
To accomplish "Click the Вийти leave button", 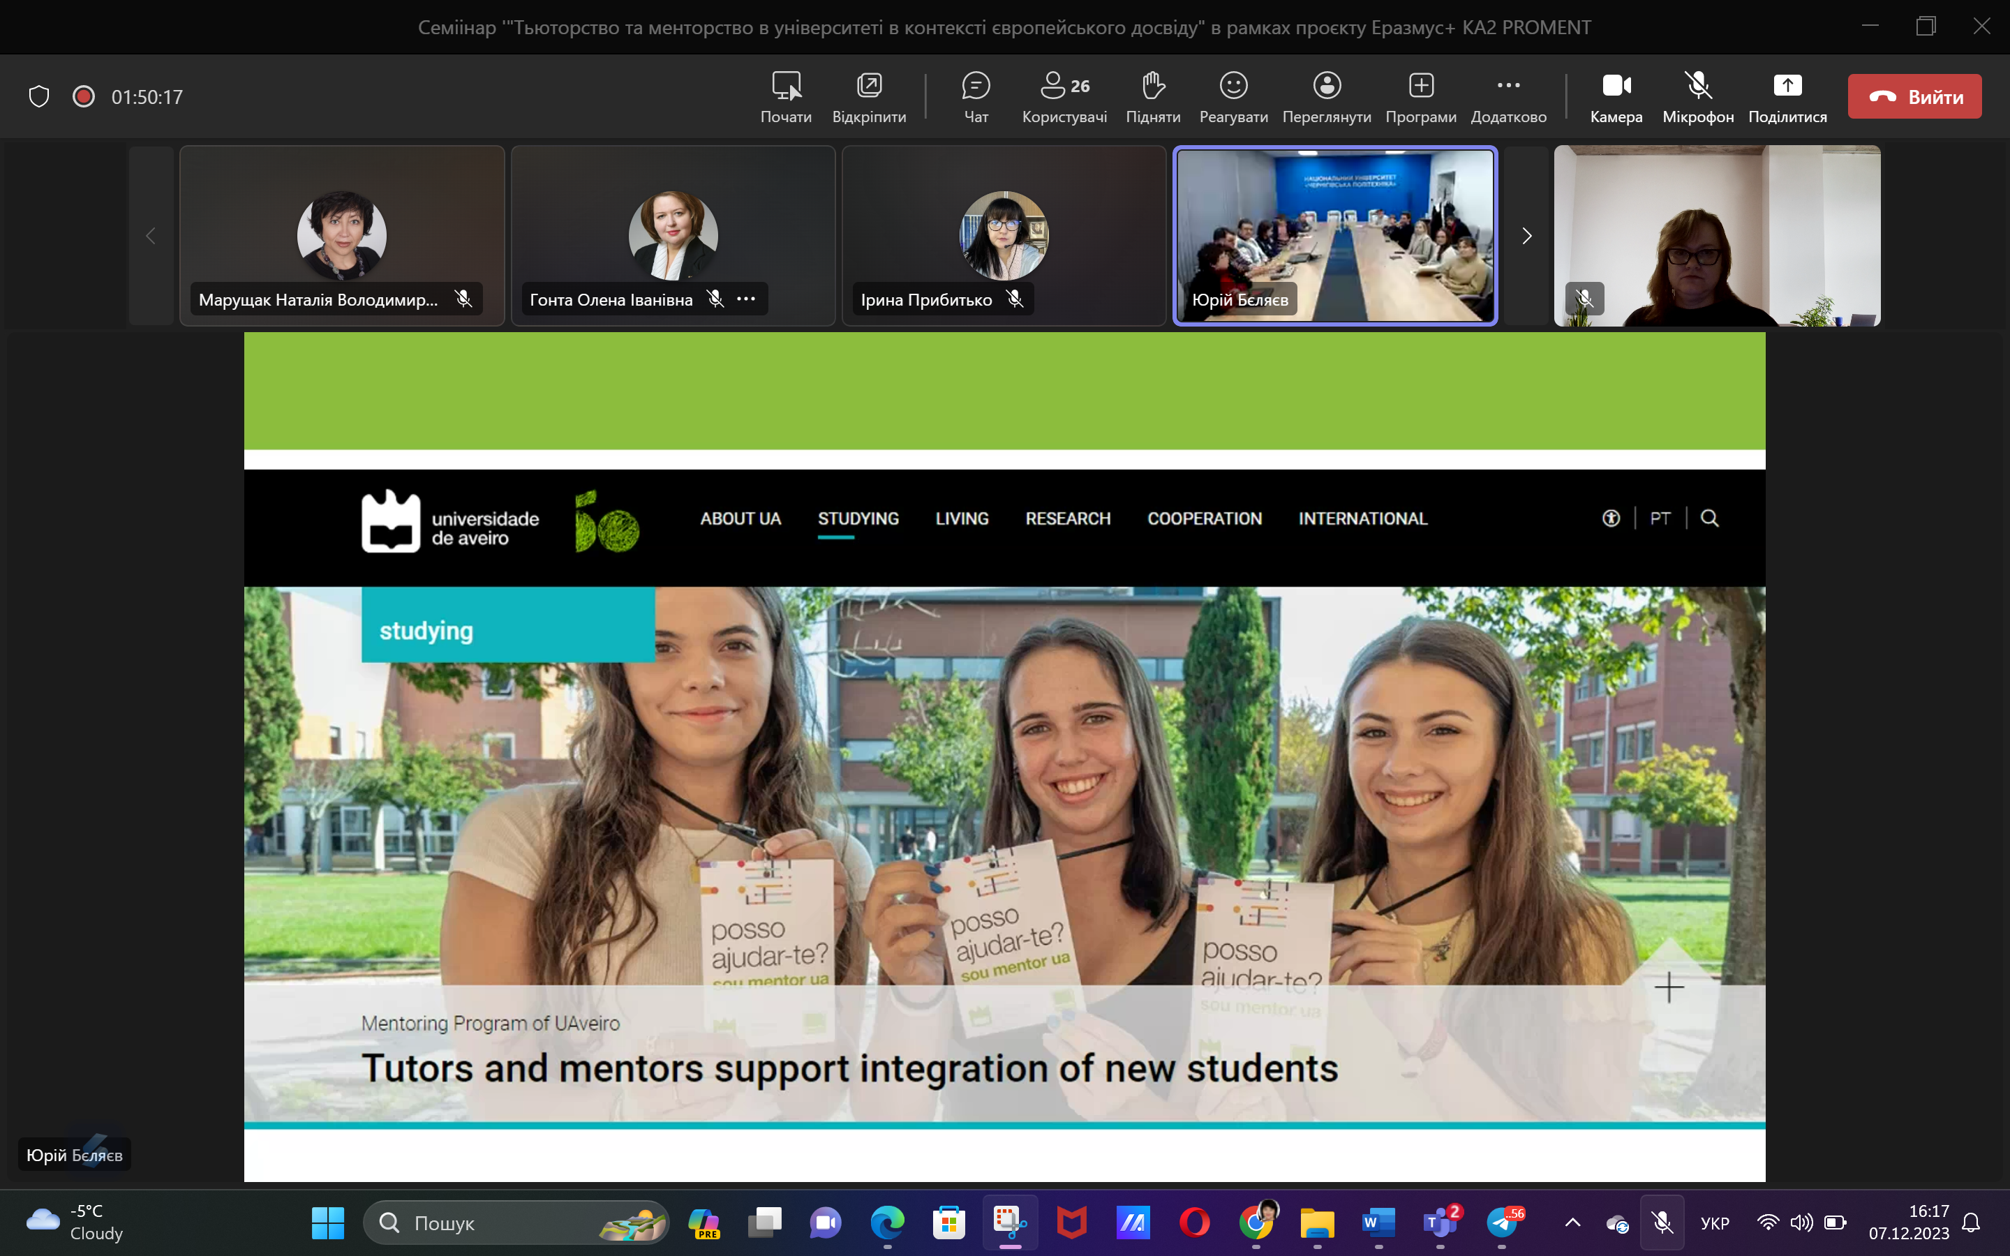I will pyautogui.click(x=1914, y=96).
